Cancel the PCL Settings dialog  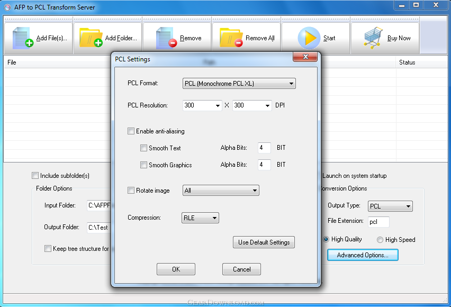click(241, 269)
